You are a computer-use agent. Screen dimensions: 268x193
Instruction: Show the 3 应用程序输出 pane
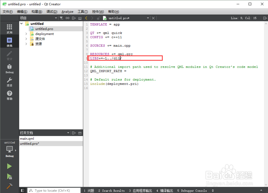pos(140,191)
